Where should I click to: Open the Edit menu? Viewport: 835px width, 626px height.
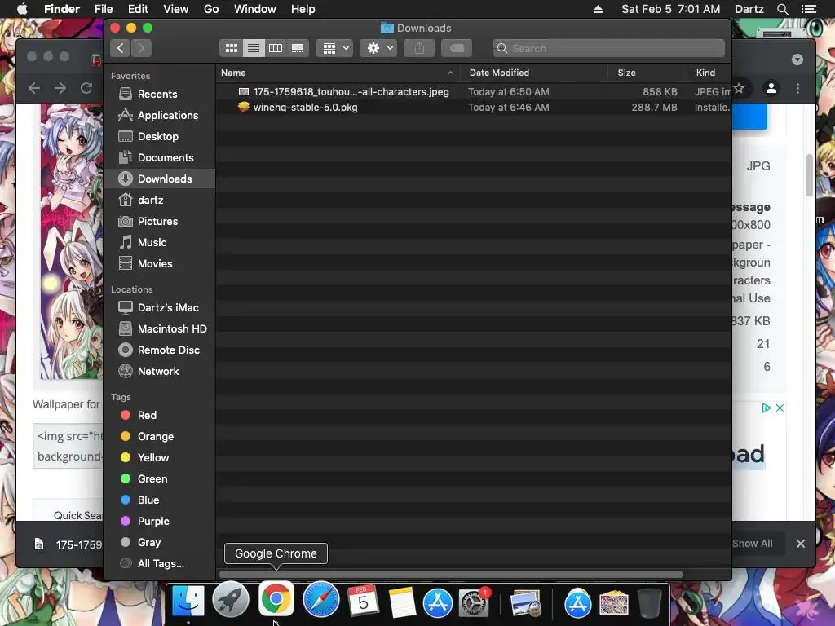click(x=138, y=9)
